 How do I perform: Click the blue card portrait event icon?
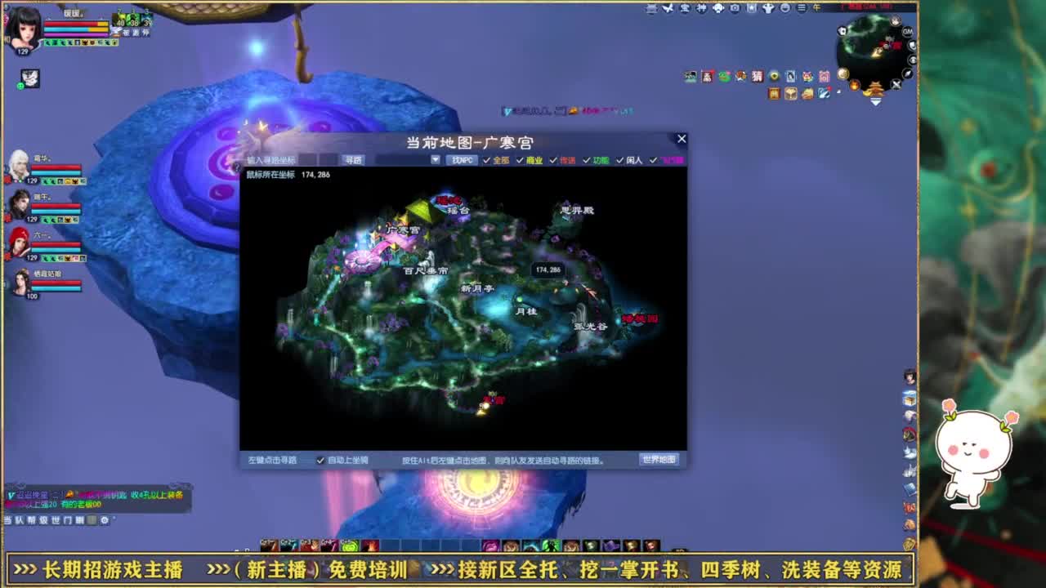(791, 76)
